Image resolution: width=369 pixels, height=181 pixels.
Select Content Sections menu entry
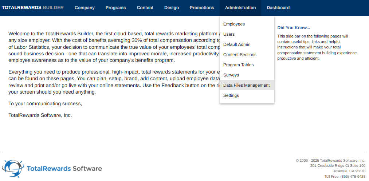click(247, 55)
